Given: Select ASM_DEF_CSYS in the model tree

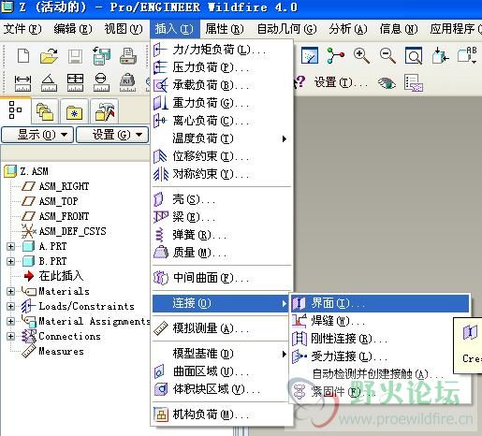Looking at the screenshot, I should point(72,231).
